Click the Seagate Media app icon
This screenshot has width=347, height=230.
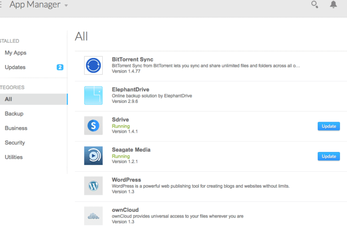[x=93, y=156]
